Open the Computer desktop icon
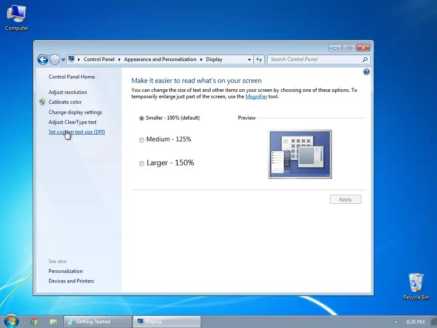Viewport: 437px width, 328px height. (x=17, y=17)
